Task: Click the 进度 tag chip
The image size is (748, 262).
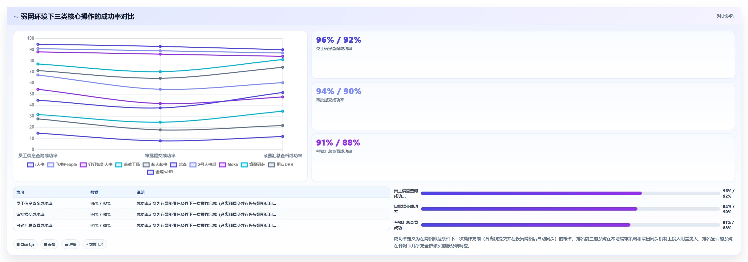Action: point(70,244)
